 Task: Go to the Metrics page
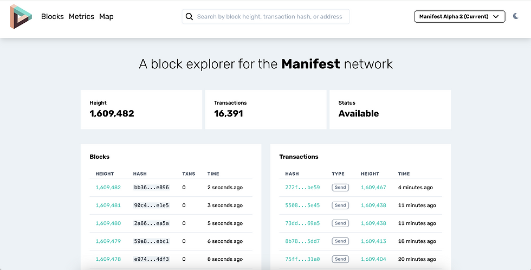pos(81,17)
